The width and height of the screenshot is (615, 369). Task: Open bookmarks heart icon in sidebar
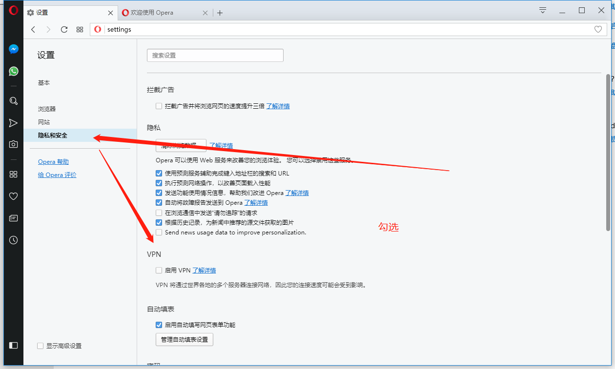coord(14,196)
